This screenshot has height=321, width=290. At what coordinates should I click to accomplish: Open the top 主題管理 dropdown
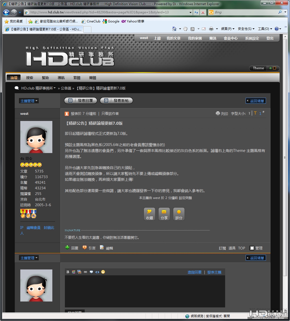29,101
